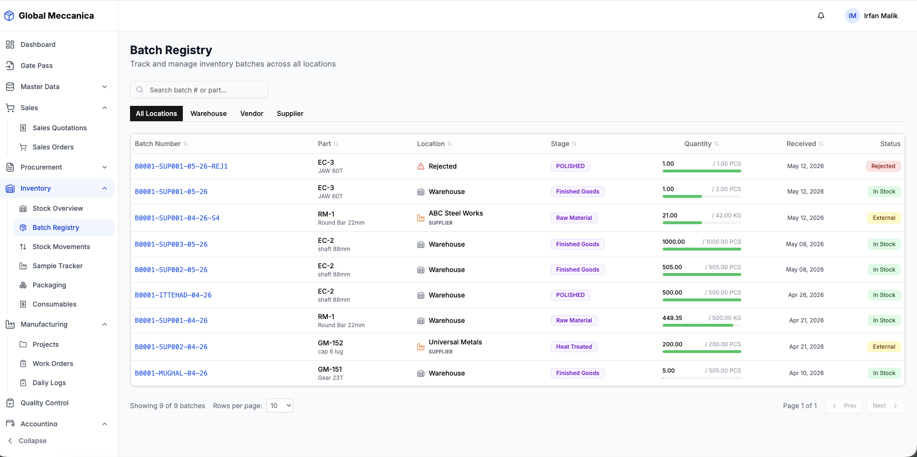
Task: Open batch B0001-SUP001-05-26-REJ1
Action: click(181, 166)
